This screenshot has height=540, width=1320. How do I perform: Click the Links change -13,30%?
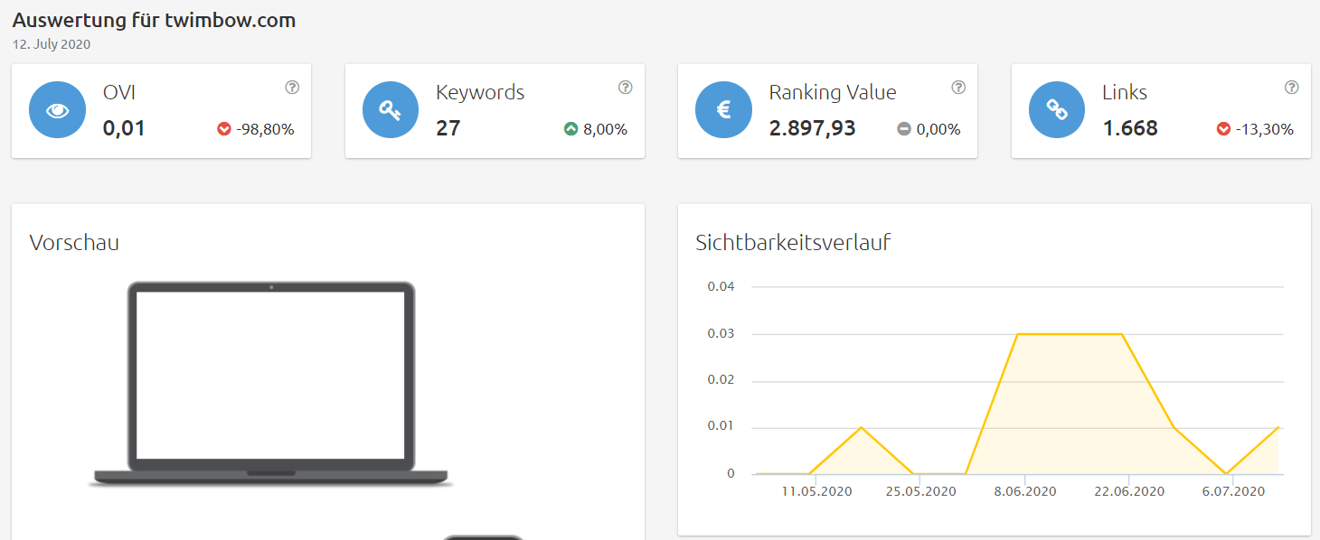pyautogui.click(x=1266, y=129)
